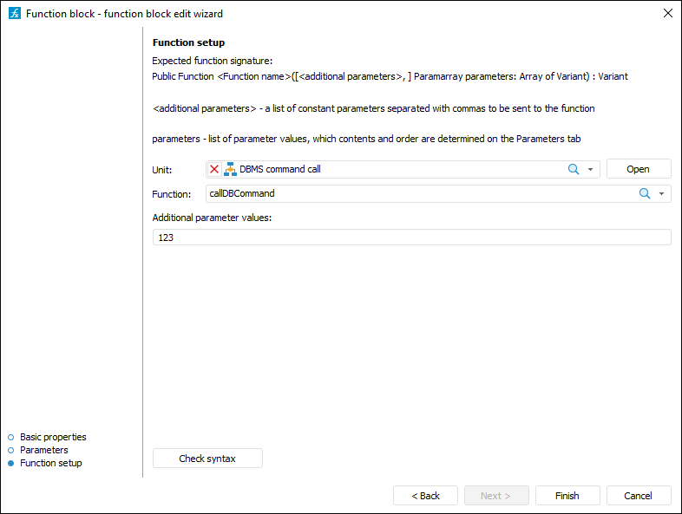Viewport: 682px width, 514px height.
Task: Go back with the < Back button
Action: click(425, 496)
